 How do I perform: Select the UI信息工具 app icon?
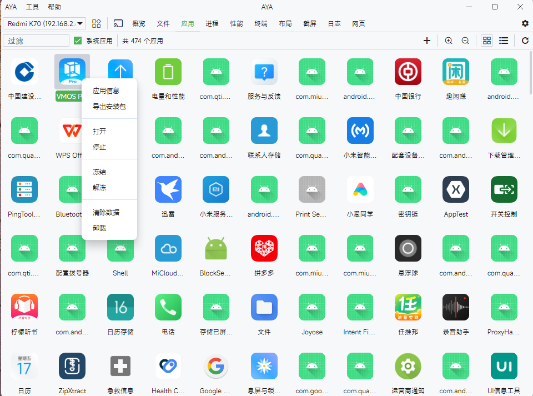click(x=504, y=366)
